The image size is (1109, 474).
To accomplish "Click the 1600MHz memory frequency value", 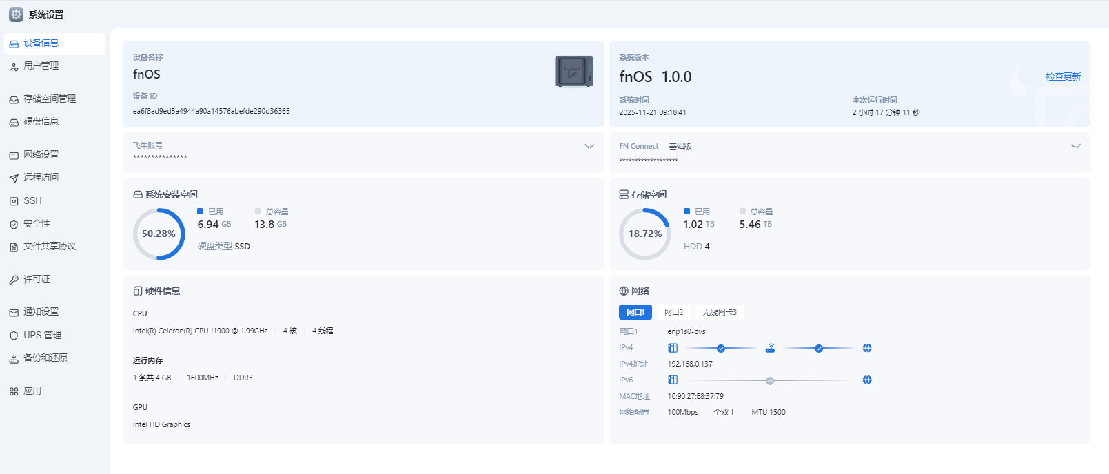I will 203,378.
